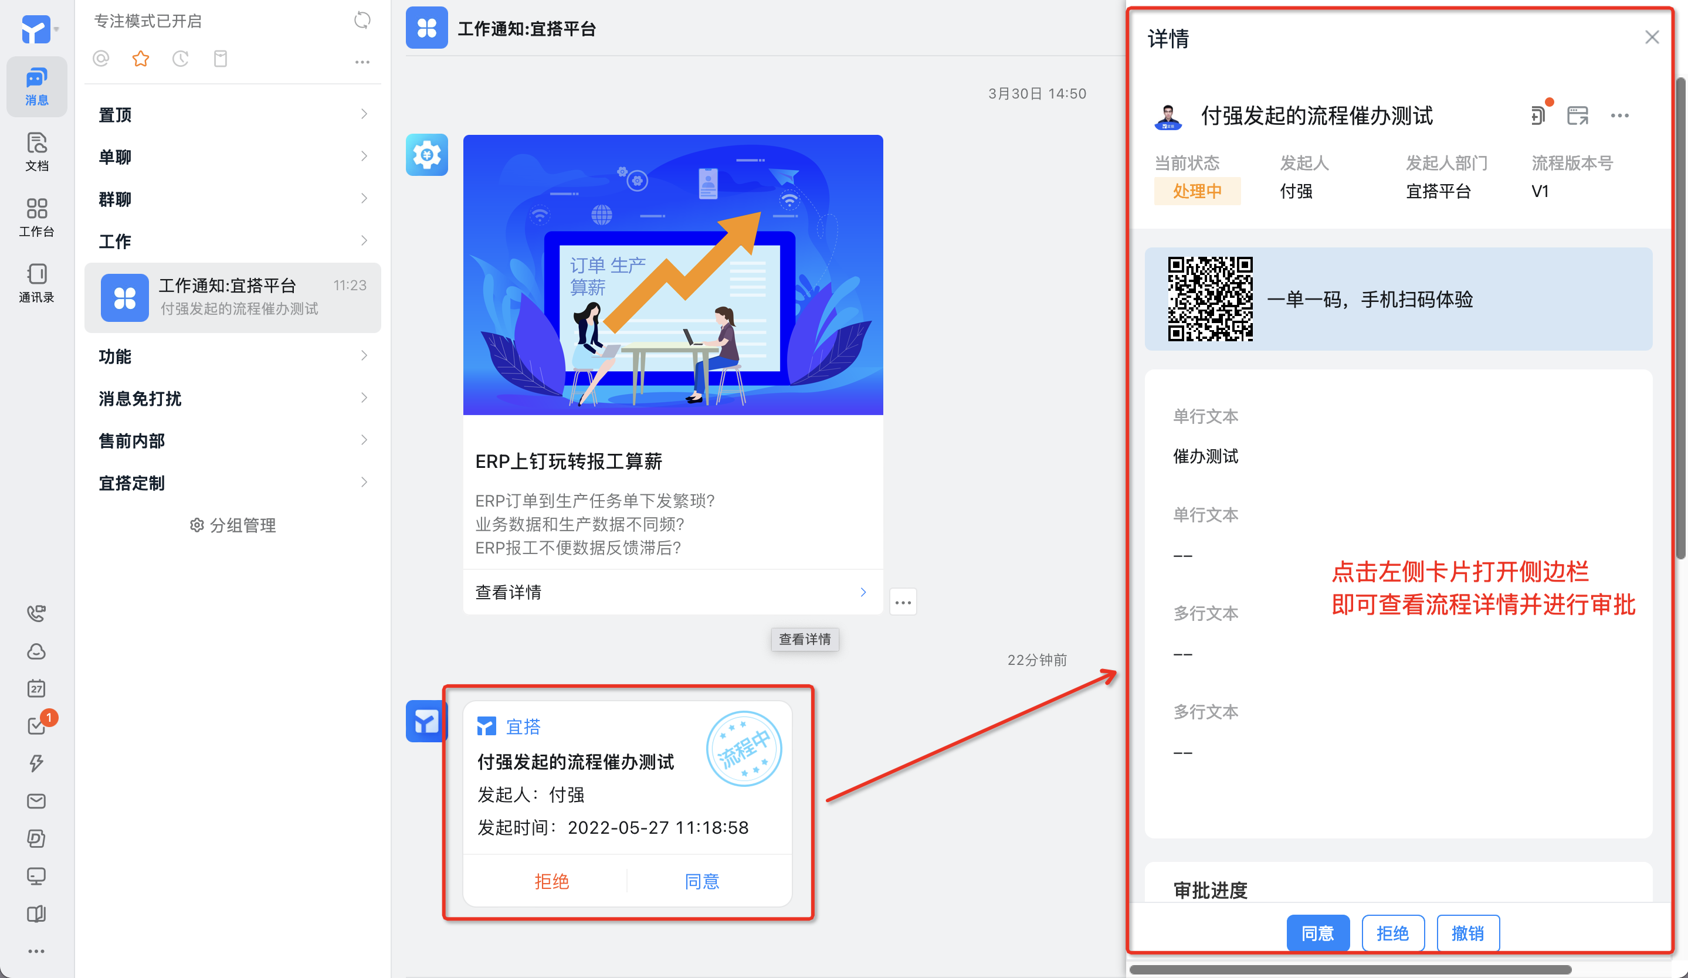Click the vertical scrollbar of details panel
Screen dimensions: 1688x978
[x=1680, y=317]
